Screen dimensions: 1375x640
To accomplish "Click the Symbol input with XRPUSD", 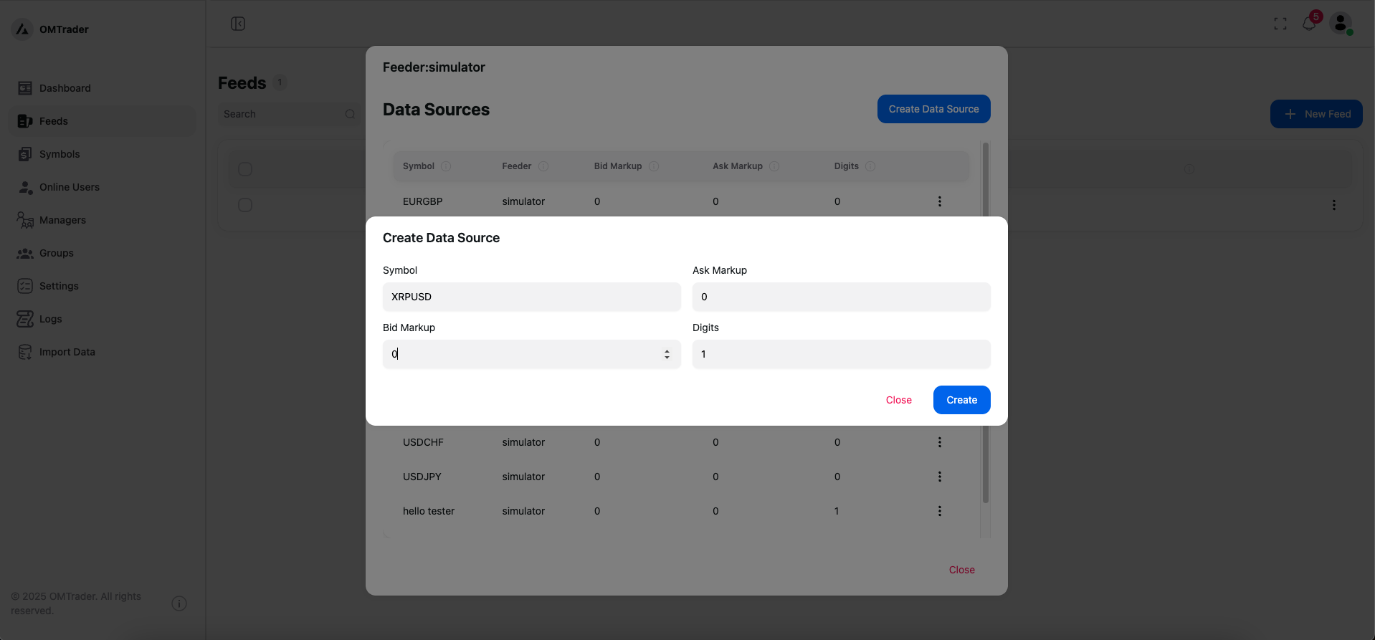I will pos(532,297).
